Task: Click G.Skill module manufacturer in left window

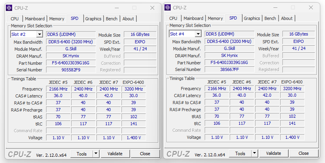Action: pos(71,49)
